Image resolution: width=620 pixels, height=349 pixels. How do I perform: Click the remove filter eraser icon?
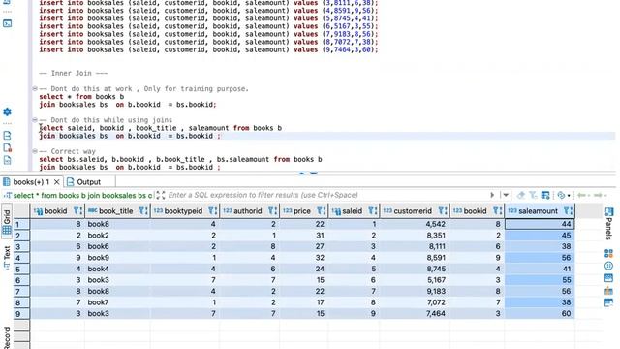pos(521,195)
